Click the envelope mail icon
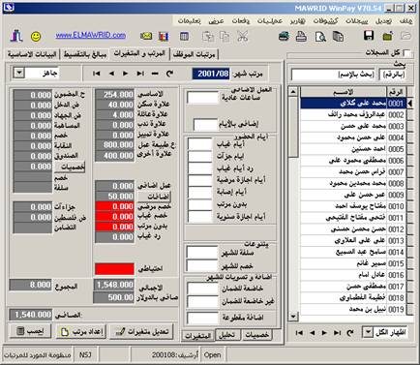Viewport: 420px width, 365px height. pyautogui.click(x=146, y=36)
